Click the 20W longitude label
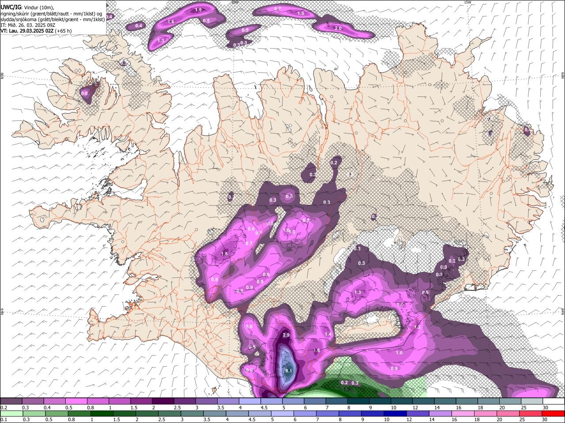 click(x=235, y=2)
